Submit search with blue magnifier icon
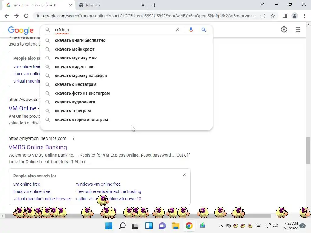The width and height of the screenshot is (311, 233). tap(203, 30)
